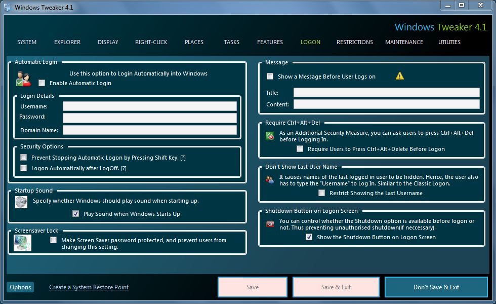Click the Ctrl+Alt+Del section icon
Viewport: 496px width, 304px height.
(270, 136)
